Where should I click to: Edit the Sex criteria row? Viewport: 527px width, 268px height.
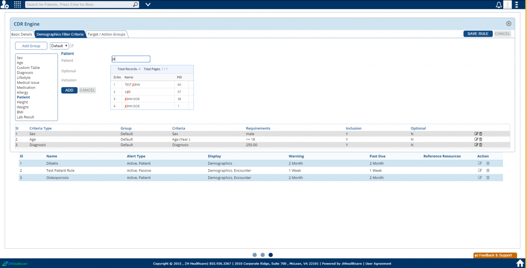tap(476, 134)
